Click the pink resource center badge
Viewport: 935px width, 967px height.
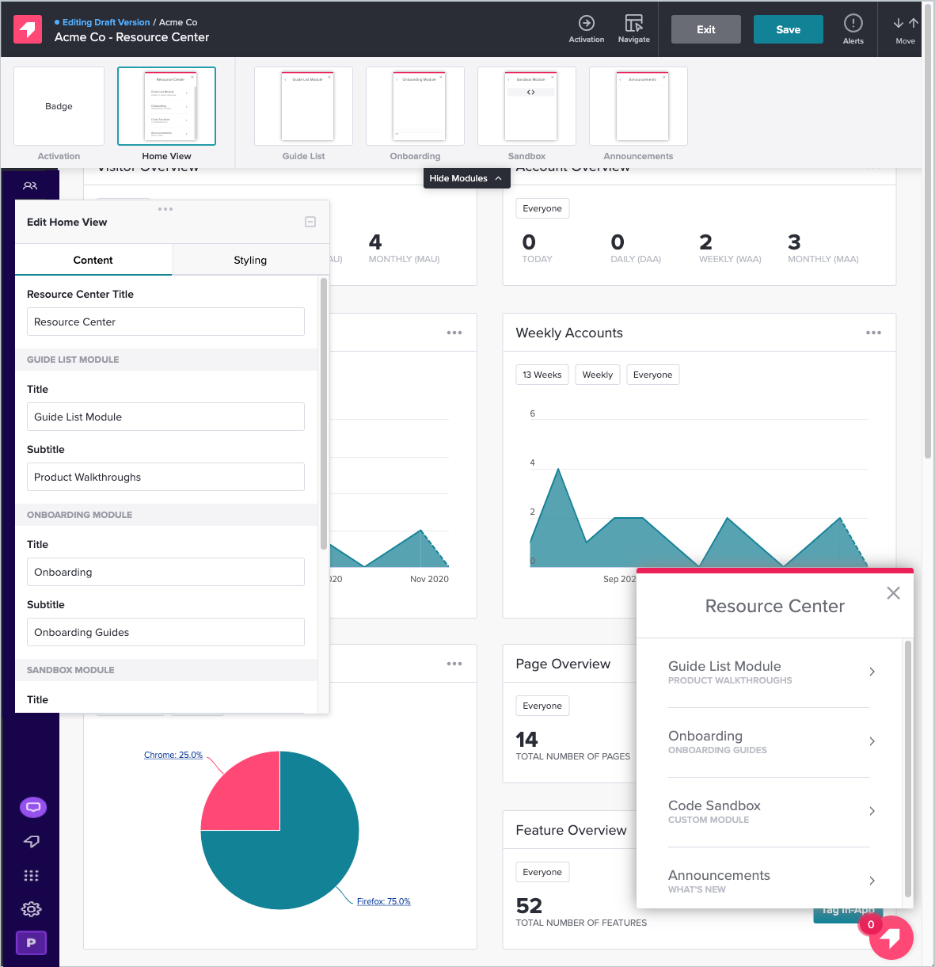[891, 938]
